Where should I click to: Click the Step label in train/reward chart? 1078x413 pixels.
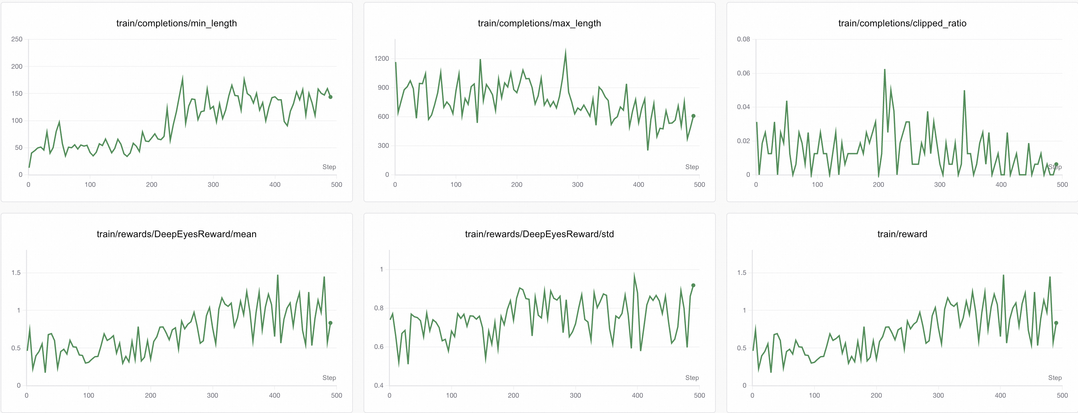pos(1055,378)
